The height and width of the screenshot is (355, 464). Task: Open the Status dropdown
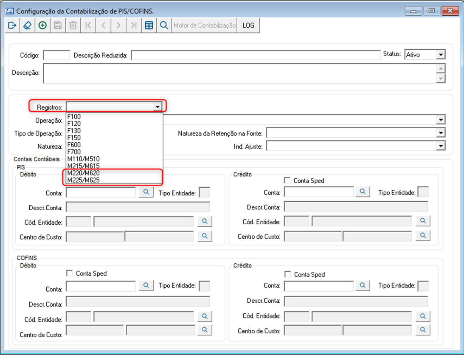tap(441, 55)
